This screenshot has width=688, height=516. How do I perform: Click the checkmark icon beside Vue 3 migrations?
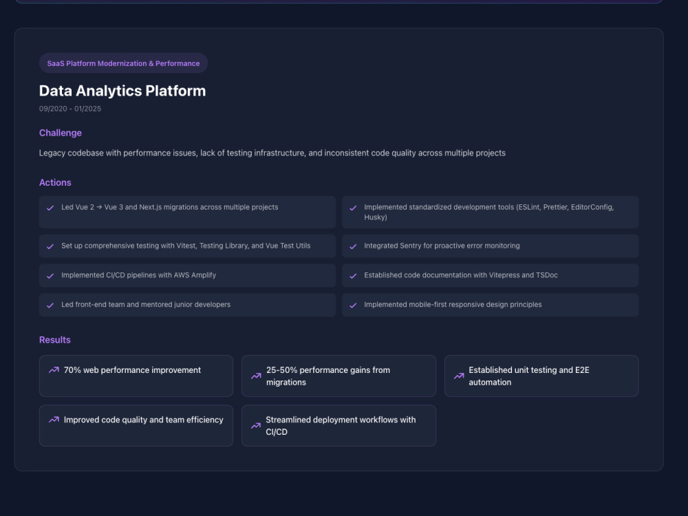point(50,208)
